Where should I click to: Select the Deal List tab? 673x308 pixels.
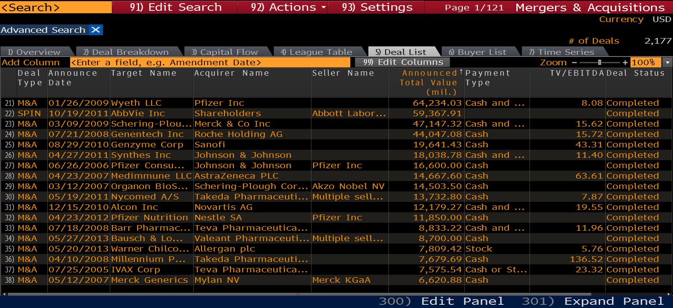pyautogui.click(x=402, y=52)
